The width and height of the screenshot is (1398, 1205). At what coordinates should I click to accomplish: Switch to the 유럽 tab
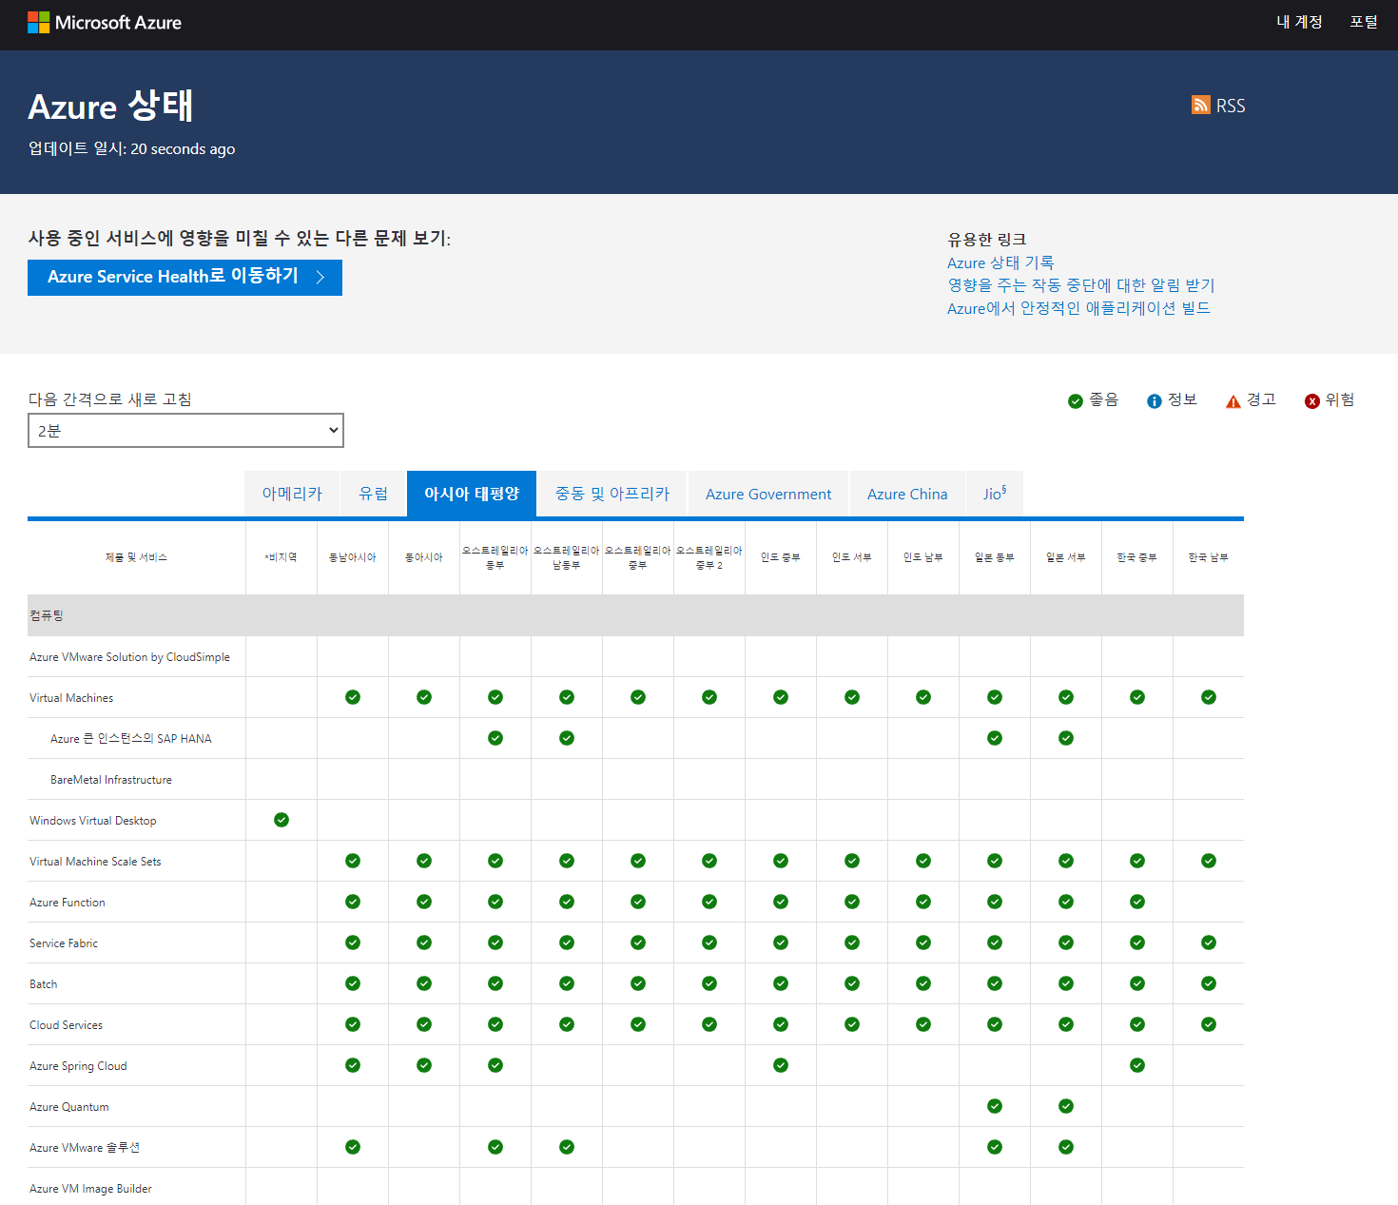click(374, 494)
